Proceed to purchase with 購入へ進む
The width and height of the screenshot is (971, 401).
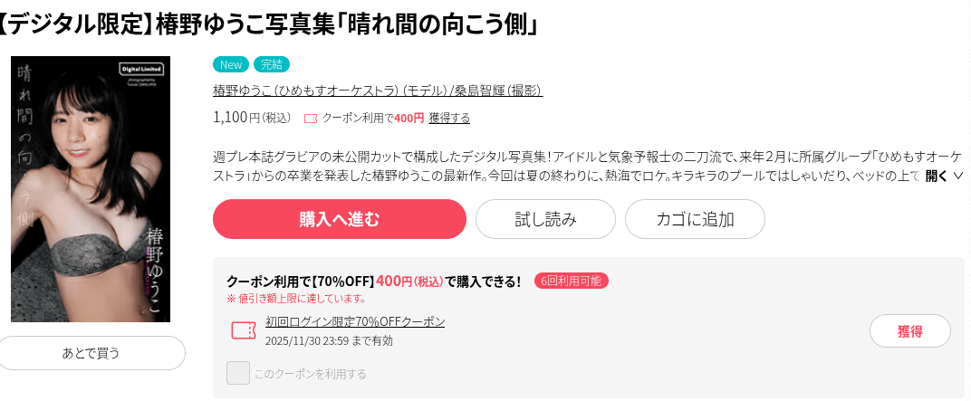tap(340, 219)
